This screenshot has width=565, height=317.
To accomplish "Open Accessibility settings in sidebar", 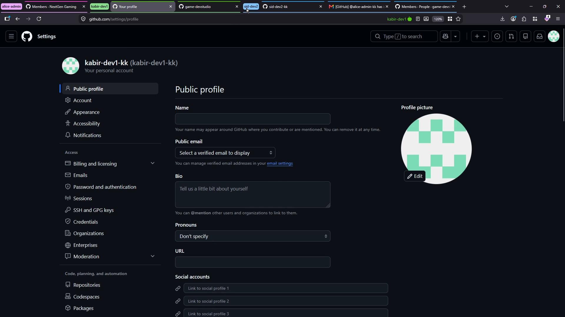I will (x=110, y=124).
